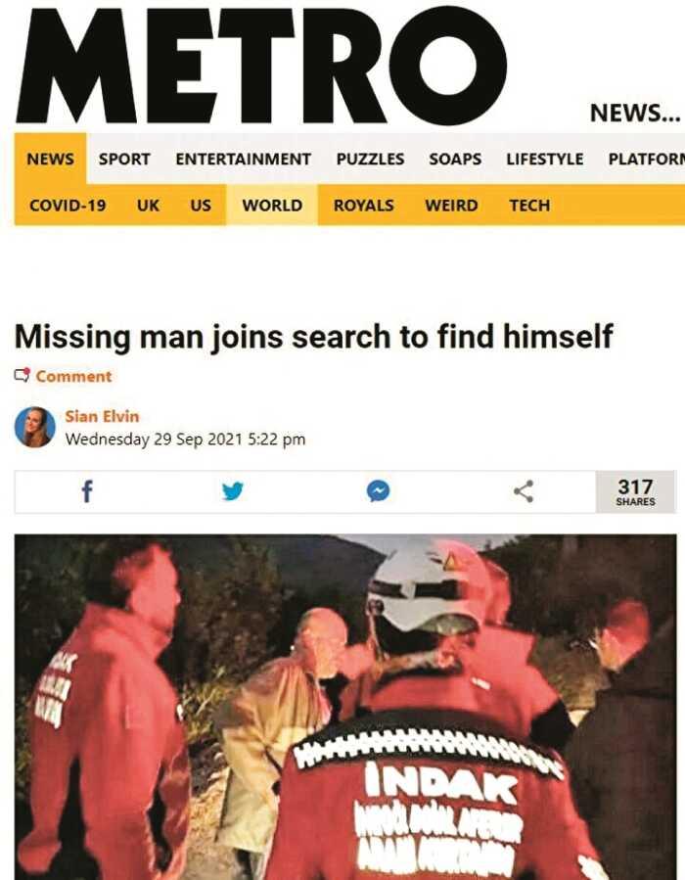Open the WEIRD news subcategory
Image resolution: width=685 pixels, height=880 pixels.
pos(452,206)
